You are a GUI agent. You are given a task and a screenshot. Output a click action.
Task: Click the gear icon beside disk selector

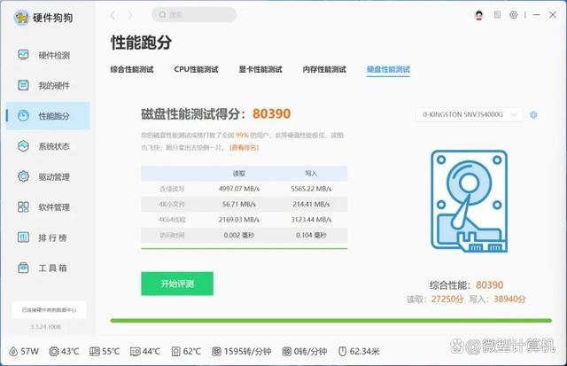click(533, 114)
